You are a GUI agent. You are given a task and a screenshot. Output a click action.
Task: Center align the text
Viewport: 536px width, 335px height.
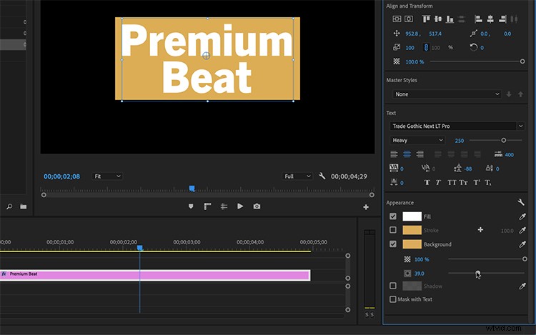407,154
